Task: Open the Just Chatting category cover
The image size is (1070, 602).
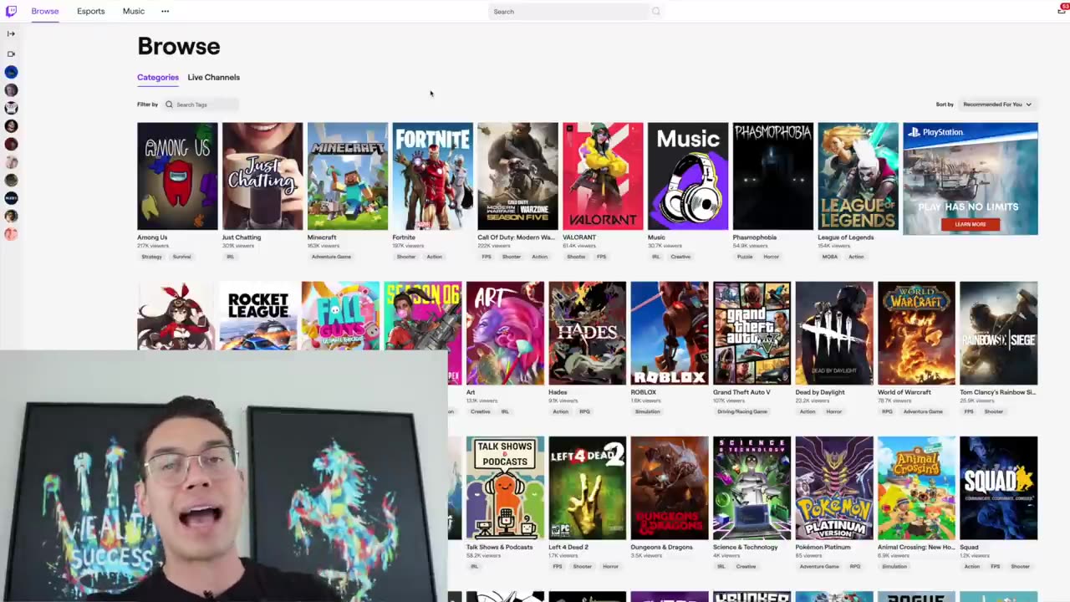Action: (x=262, y=176)
